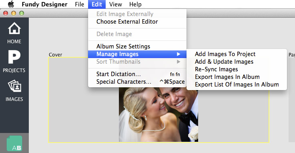This screenshot has width=295, height=153.
Task: Select Choose External Editor
Action: (x=137, y=22)
